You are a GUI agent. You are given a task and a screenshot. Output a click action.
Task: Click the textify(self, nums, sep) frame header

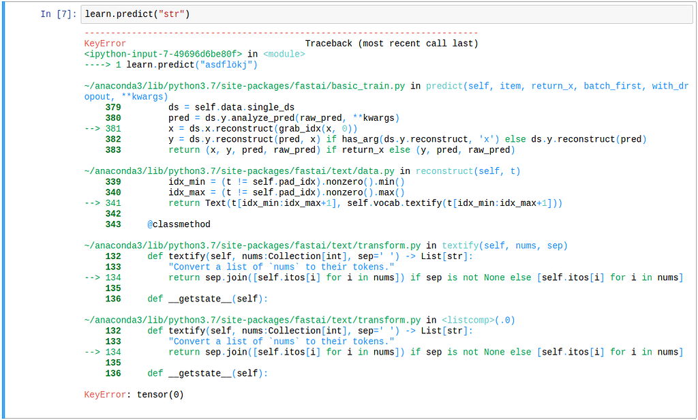[504, 245]
